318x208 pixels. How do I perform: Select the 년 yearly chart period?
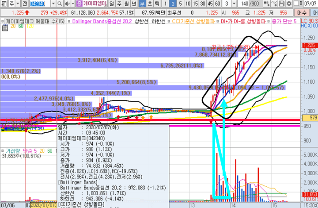[134, 4]
